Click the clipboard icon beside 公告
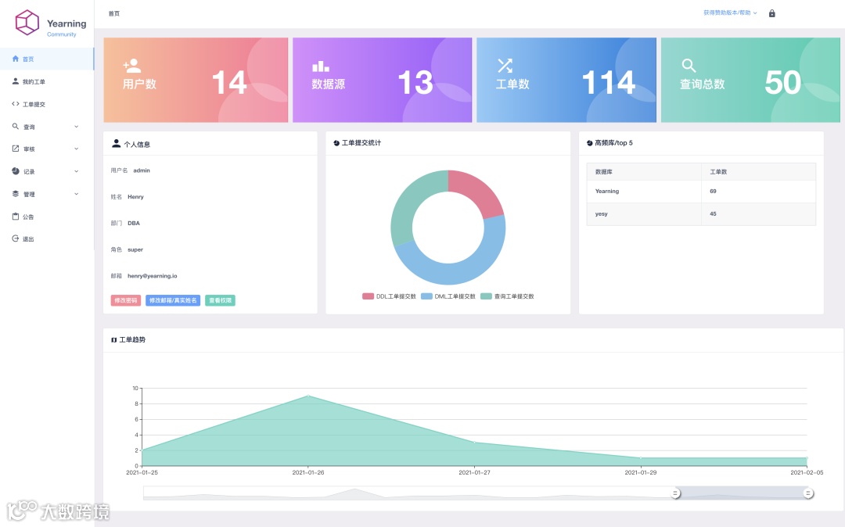This screenshot has height=527, width=845. (x=15, y=217)
